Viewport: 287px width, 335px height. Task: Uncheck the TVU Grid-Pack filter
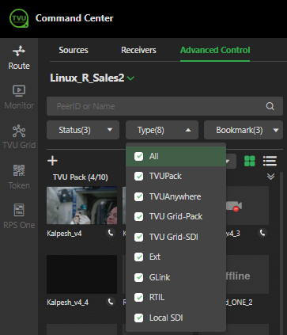(138, 217)
